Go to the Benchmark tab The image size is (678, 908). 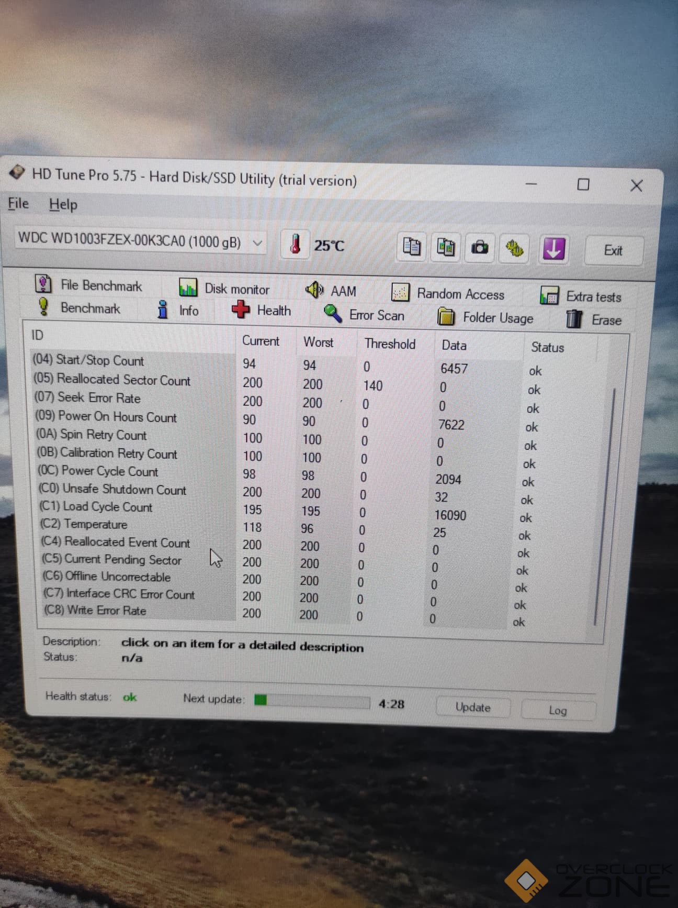(79, 307)
